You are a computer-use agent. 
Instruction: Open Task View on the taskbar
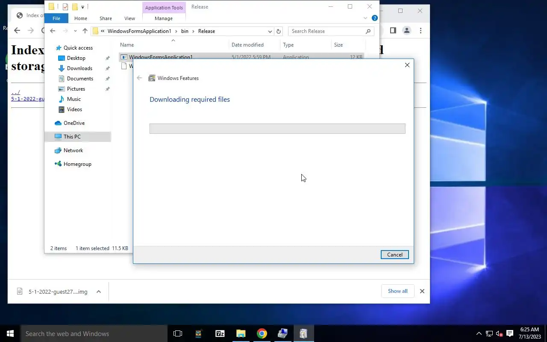pos(178,333)
